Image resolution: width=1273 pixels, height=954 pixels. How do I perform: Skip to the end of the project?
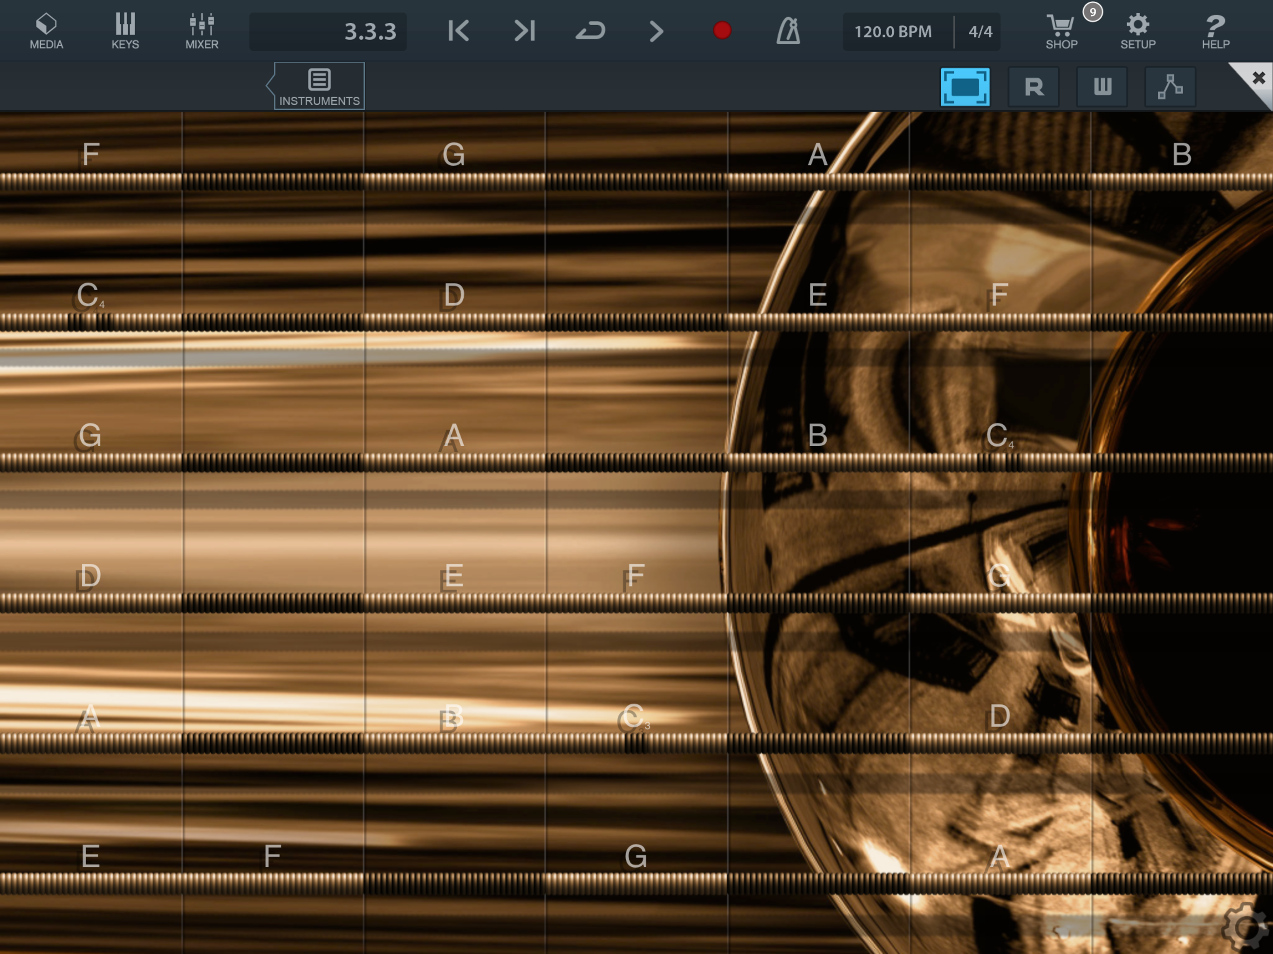524,31
